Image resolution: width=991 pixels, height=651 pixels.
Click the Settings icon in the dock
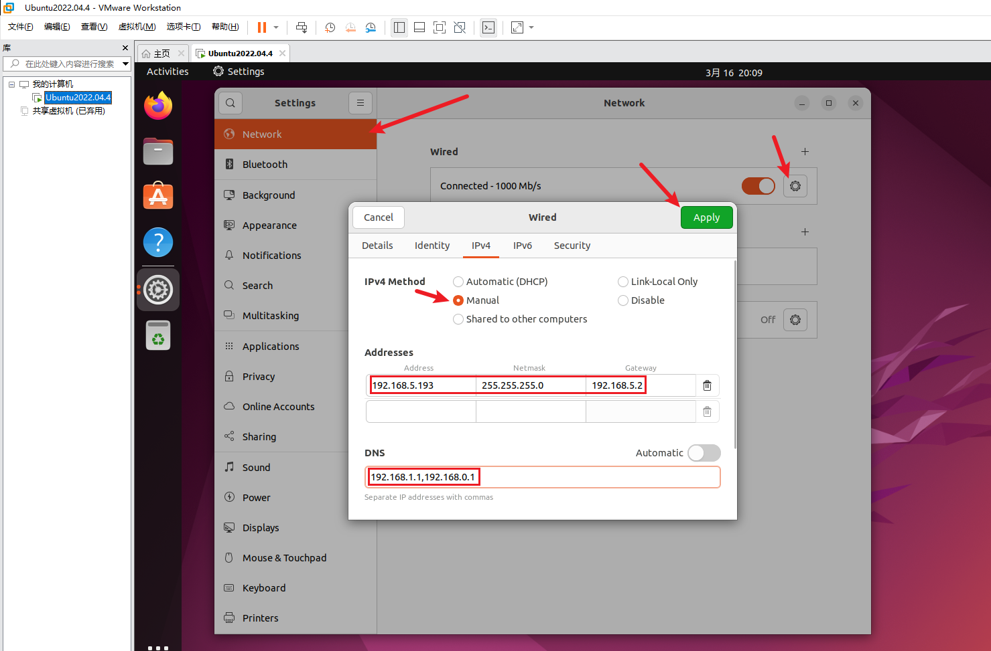click(158, 290)
